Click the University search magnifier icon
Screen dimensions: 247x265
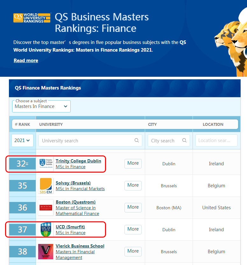tap(137, 140)
